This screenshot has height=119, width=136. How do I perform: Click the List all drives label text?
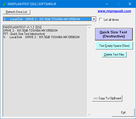point(111,20)
